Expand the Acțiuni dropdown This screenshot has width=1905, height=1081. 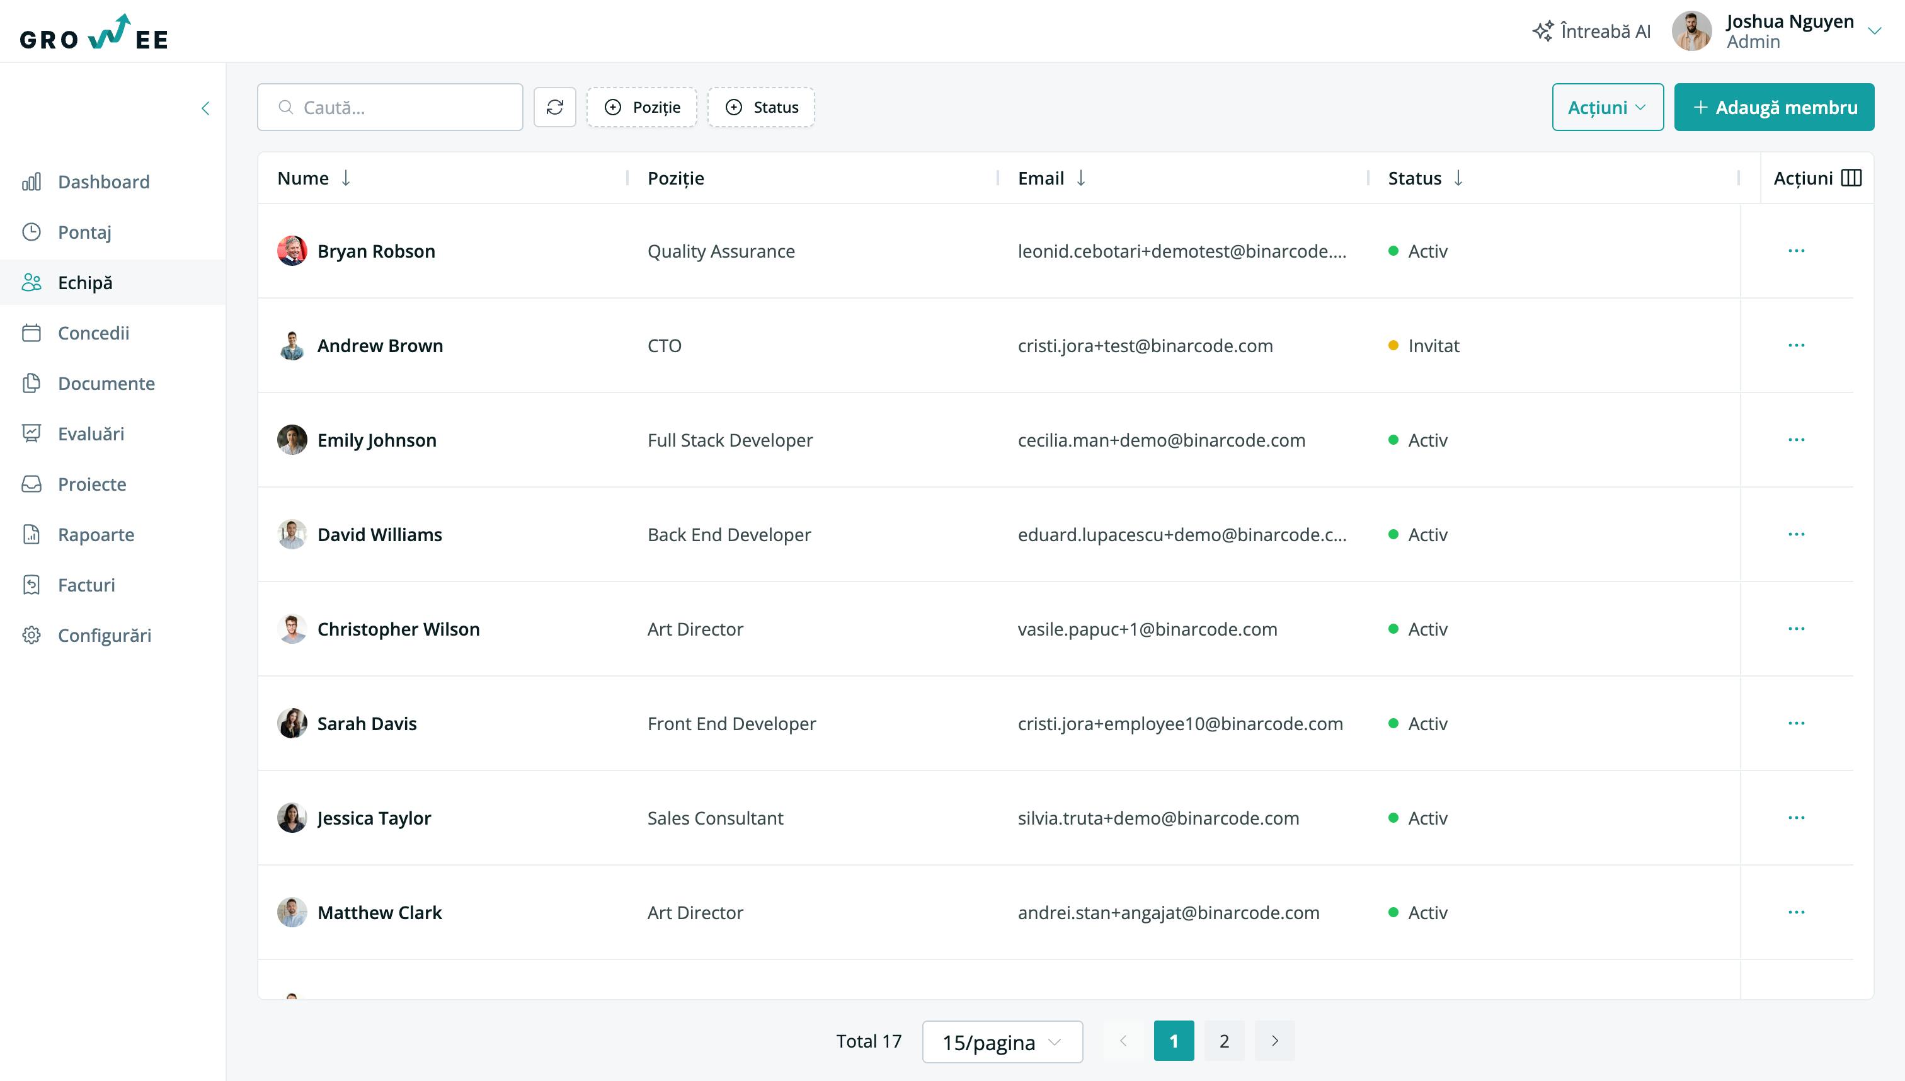coord(1607,108)
